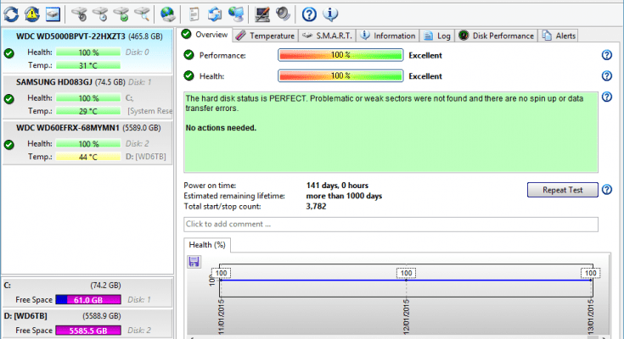
Task: Click the Refresh icon in the toolbar
Action: click(10, 13)
